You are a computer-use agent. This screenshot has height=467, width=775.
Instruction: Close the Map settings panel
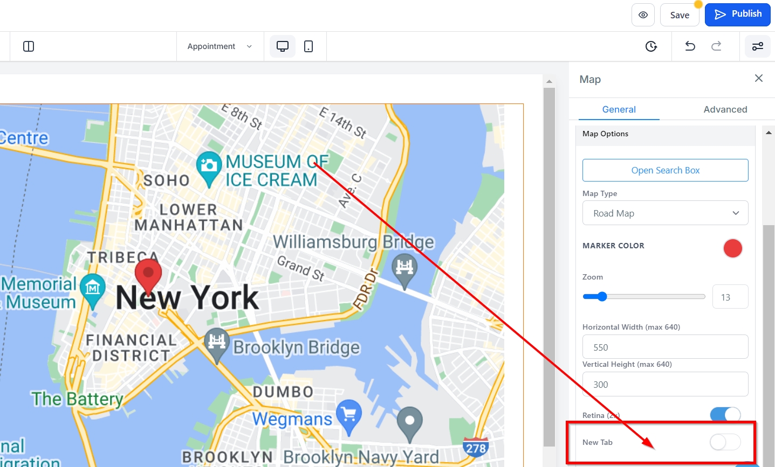[x=758, y=79]
